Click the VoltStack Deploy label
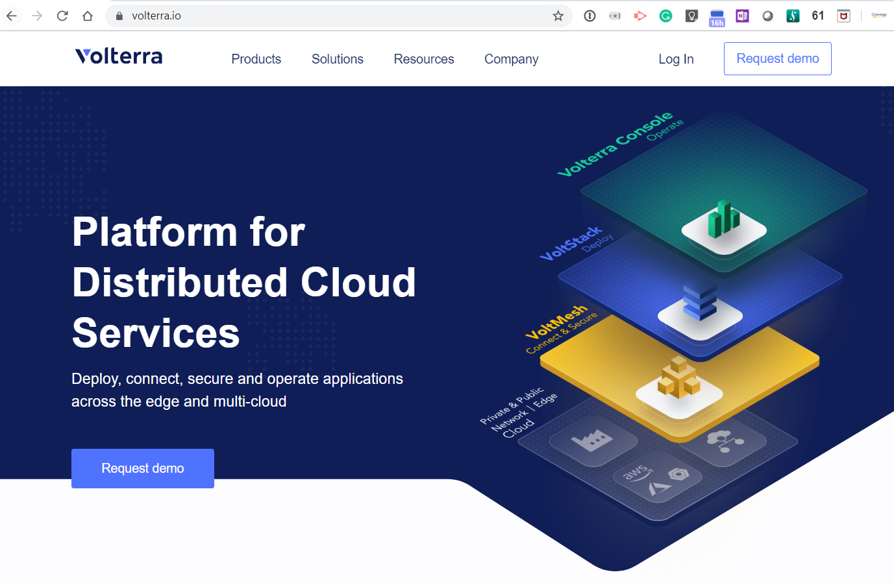This screenshot has width=894, height=583. click(577, 243)
